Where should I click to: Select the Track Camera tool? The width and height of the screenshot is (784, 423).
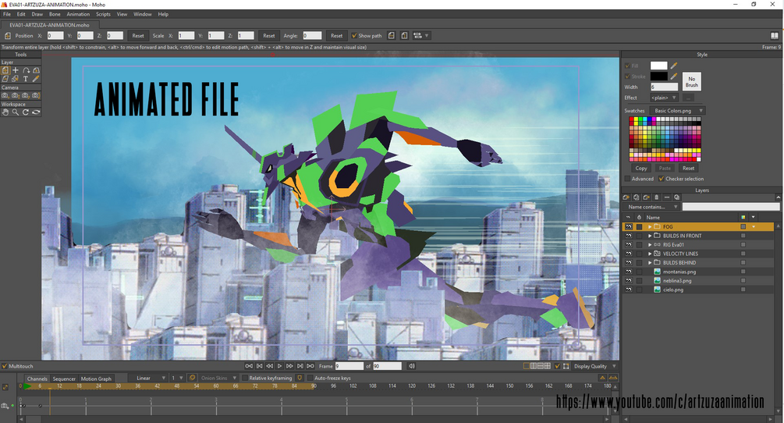(x=5, y=95)
